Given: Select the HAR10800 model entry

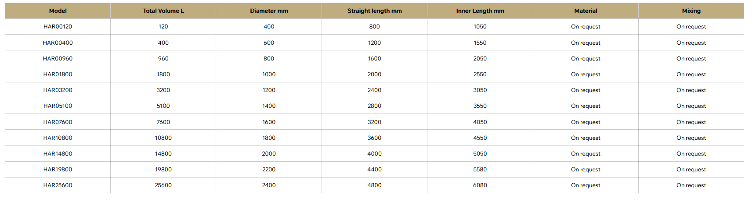Looking at the screenshot, I should (x=58, y=138).
